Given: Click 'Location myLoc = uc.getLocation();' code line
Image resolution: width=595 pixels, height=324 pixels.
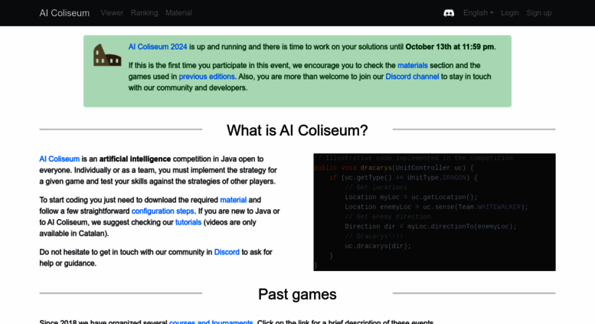Looking at the screenshot, I should click(411, 197).
